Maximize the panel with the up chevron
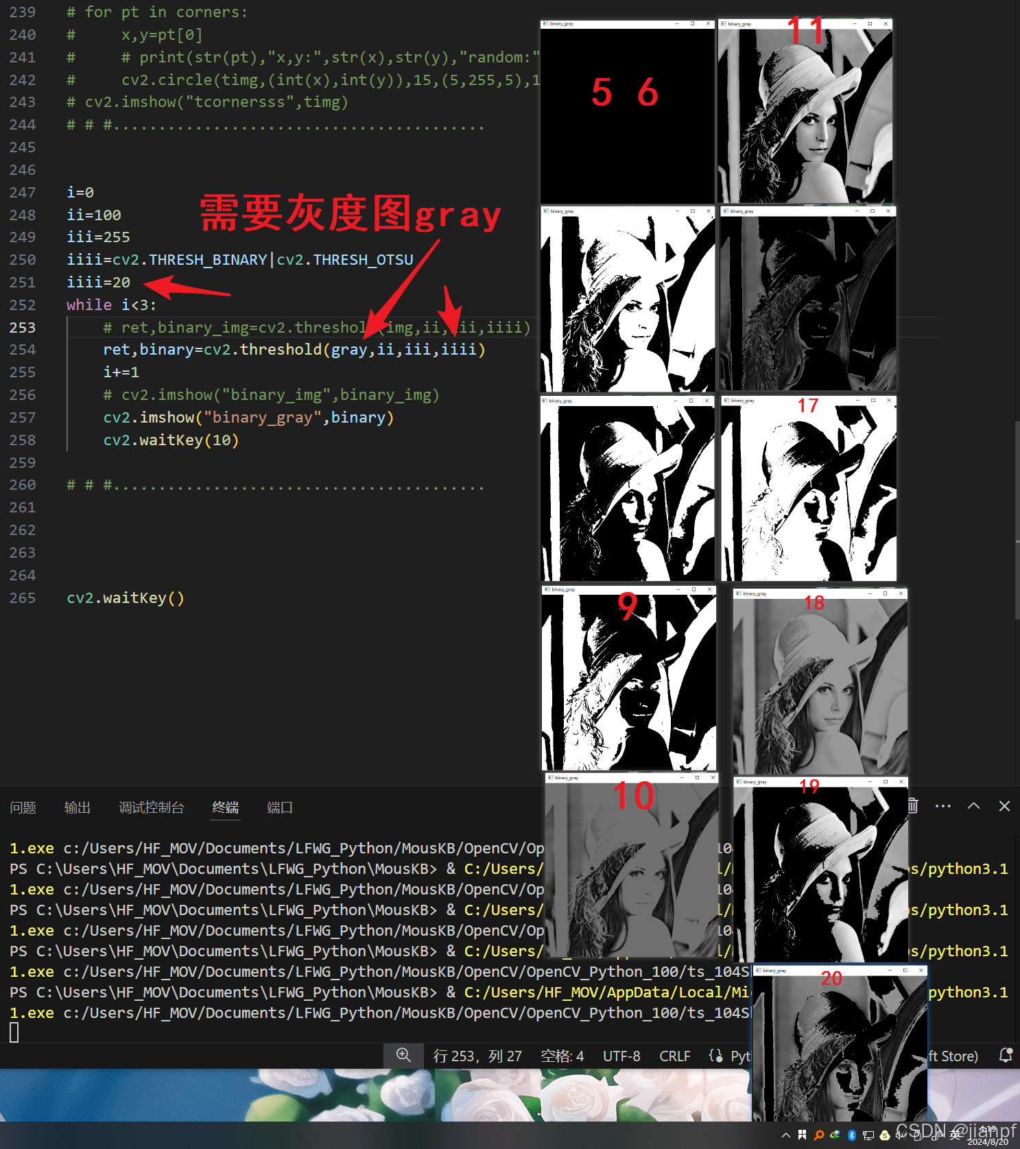Screen dimensions: 1020x1149 [x=973, y=807]
